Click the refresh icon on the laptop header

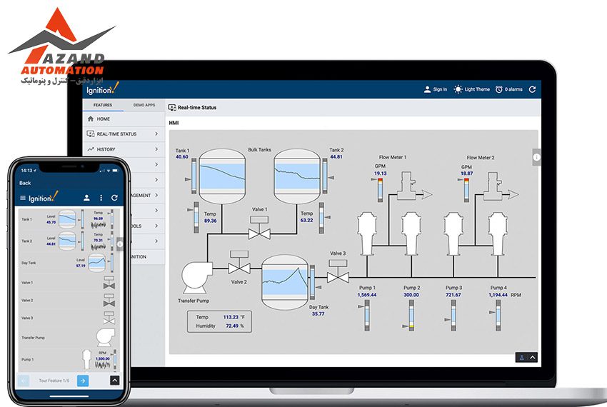532,89
